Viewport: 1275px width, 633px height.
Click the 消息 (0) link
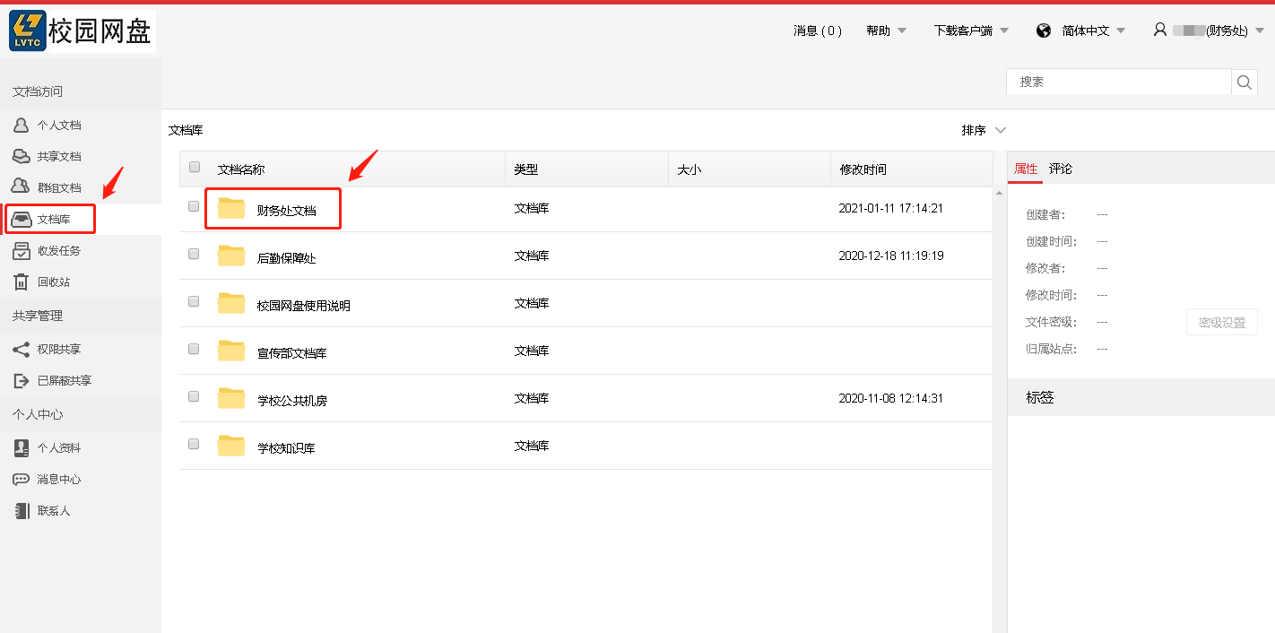[817, 30]
